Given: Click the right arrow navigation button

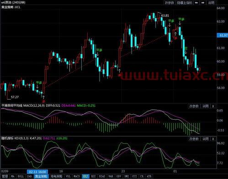Looking at the screenshot, I should click(x=203, y=3).
